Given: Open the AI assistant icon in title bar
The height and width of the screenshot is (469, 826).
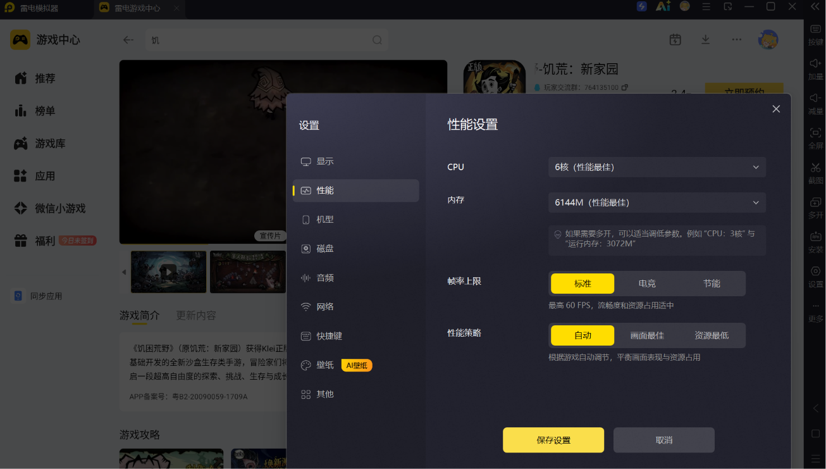Looking at the screenshot, I should [663, 6].
